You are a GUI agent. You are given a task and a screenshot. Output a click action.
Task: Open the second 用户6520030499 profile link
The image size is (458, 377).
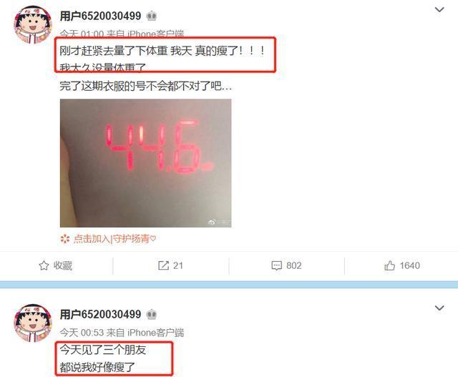click(x=100, y=314)
